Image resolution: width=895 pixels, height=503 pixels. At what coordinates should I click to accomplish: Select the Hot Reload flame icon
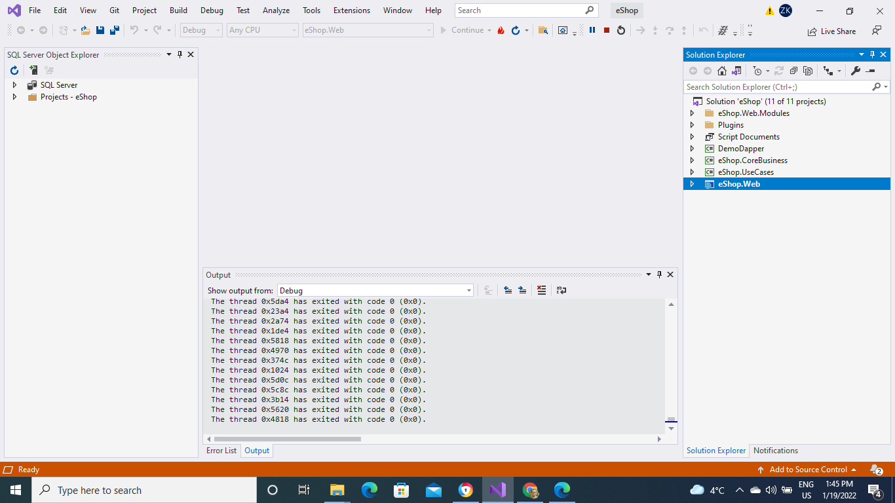500,29
